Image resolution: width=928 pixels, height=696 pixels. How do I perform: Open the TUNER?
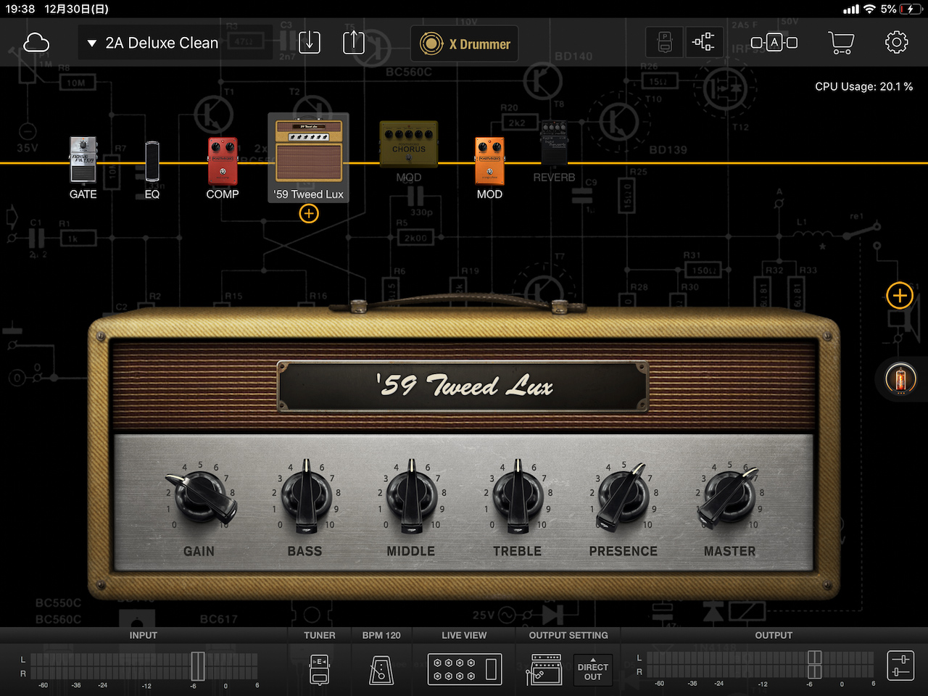click(320, 669)
